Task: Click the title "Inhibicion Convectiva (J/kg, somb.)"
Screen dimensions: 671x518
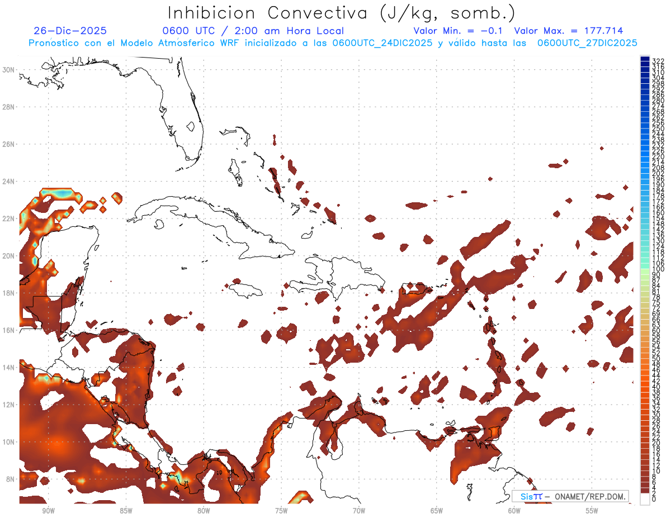Action: tap(341, 13)
